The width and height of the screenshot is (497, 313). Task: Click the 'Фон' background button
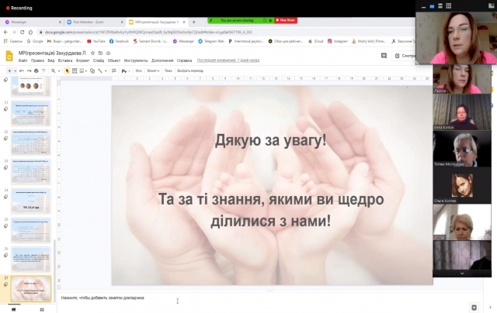tap(139, 71)
